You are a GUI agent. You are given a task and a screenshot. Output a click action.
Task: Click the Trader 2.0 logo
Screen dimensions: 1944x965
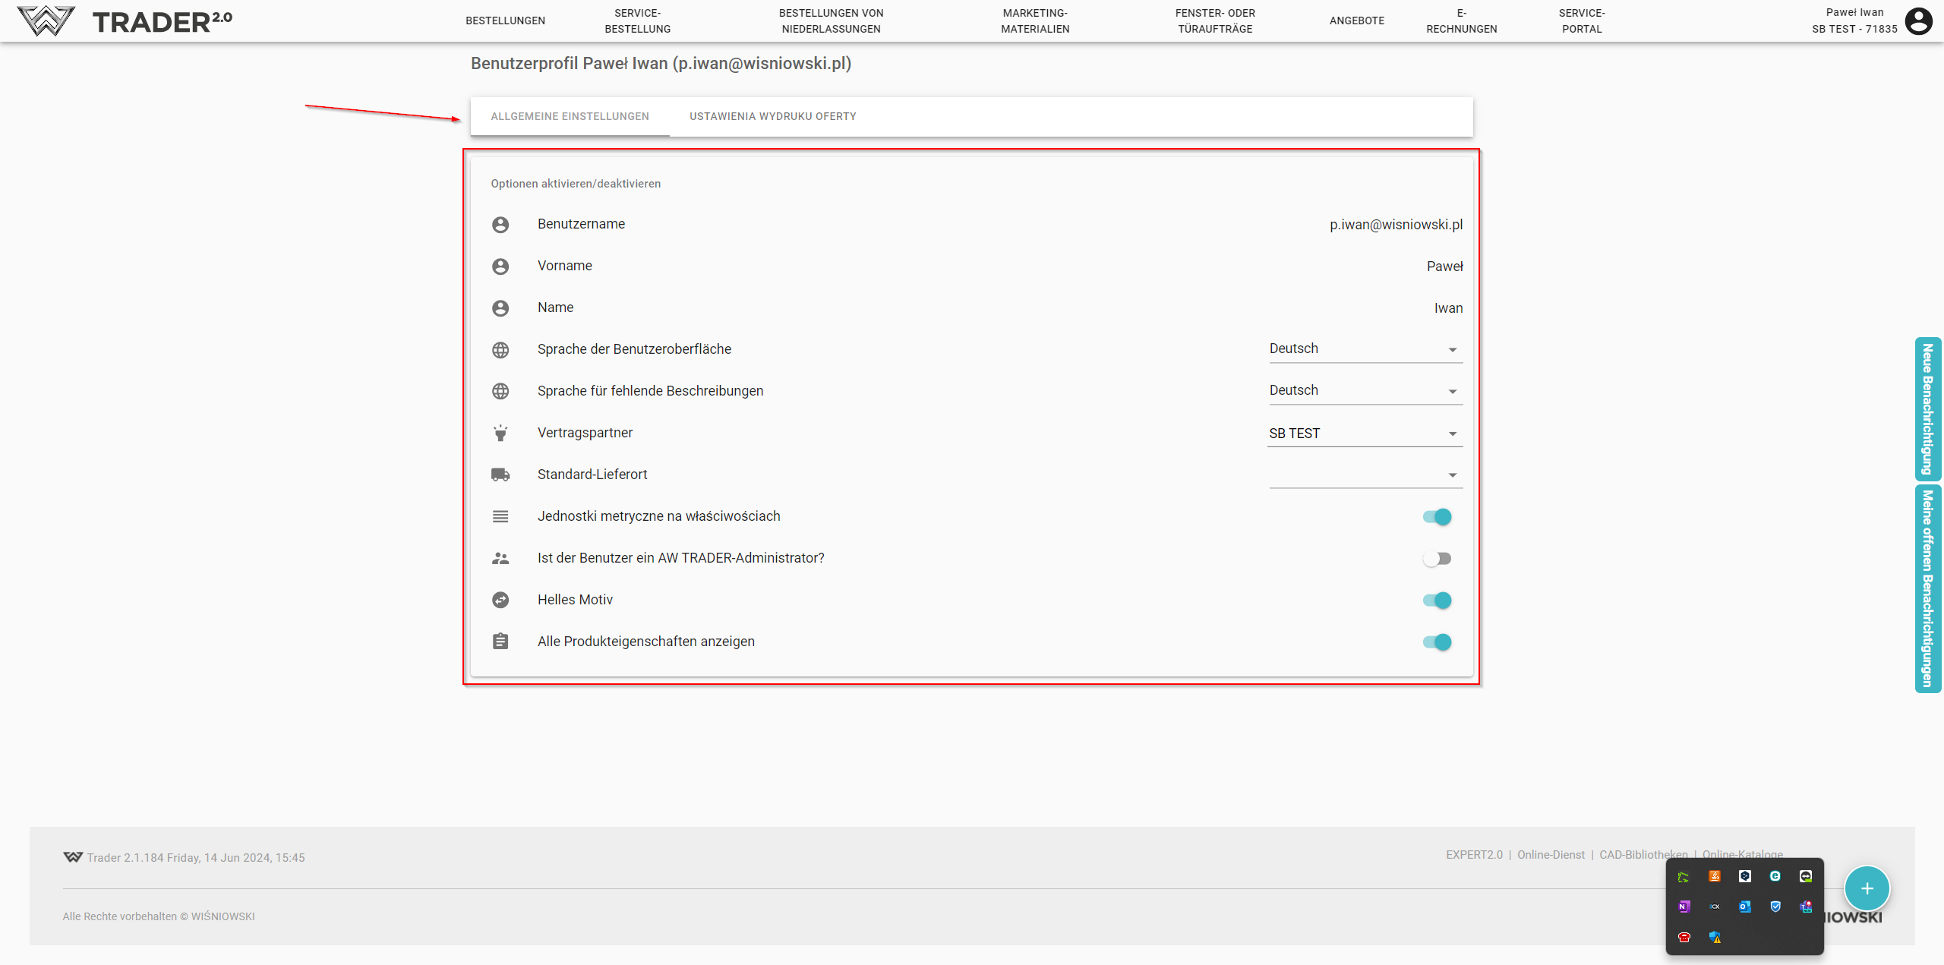pyautogui.click(x=125, y=20)
